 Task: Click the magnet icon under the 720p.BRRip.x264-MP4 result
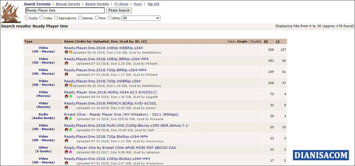(x=66, y=75)
